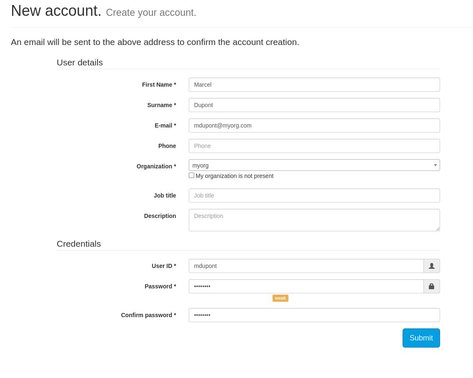The height and width of the screenshot is (378, 473).
Task: Click the 'Job title' field label
Action: pyautogui.click(x=165, y=195)
